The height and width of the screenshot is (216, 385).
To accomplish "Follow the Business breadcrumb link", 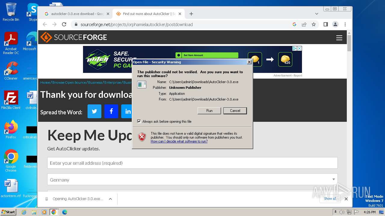I will coord(95,82).
